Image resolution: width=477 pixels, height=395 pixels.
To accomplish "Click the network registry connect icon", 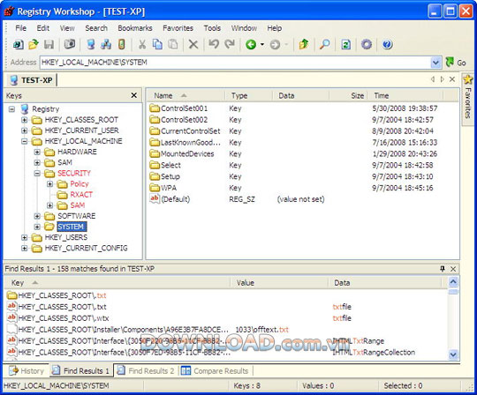I will tap(106, 45).
